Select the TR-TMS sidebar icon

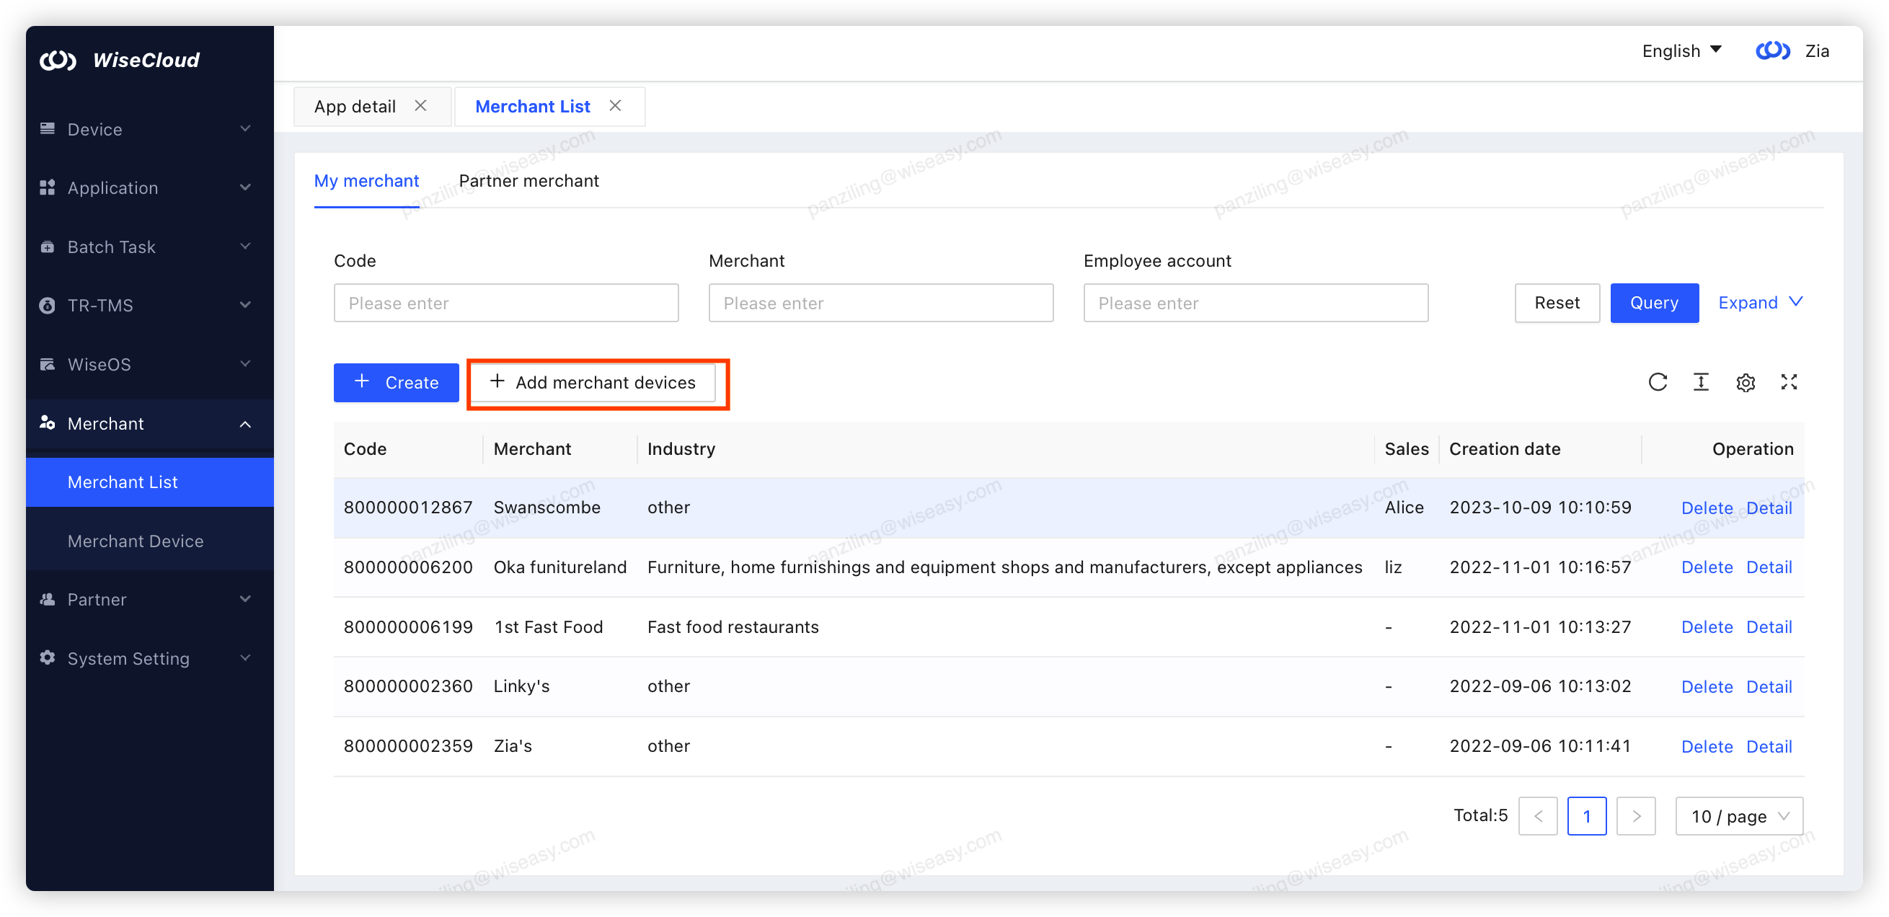(47, 306)
